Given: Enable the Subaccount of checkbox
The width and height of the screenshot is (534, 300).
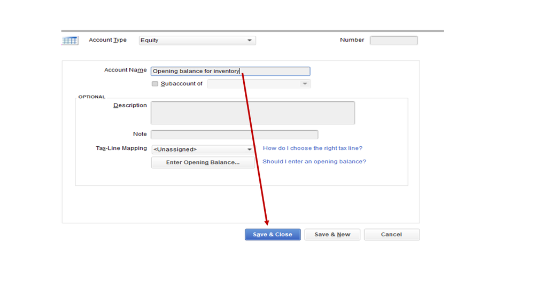Looking at the screenshot, I should pos(155,84).
